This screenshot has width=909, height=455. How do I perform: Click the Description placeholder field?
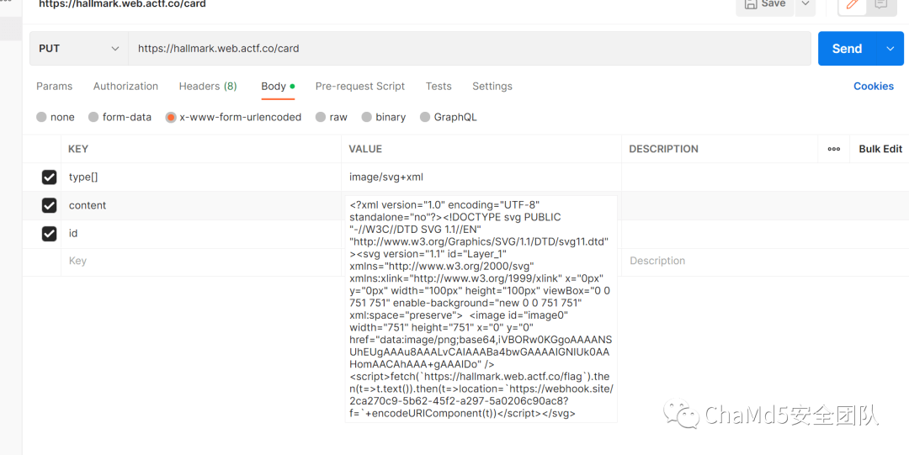tap(765, 261)
